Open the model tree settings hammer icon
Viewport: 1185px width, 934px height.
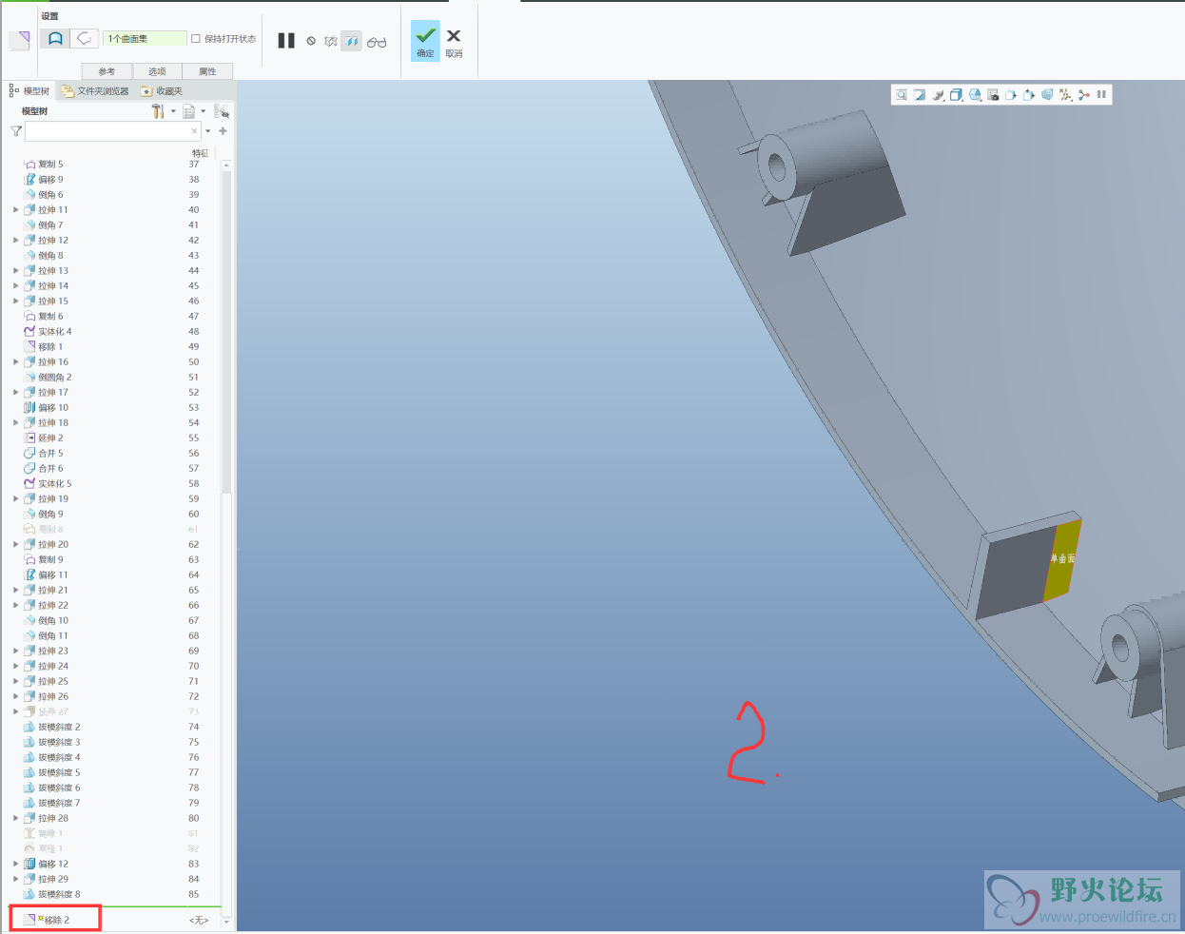[158, 111]
